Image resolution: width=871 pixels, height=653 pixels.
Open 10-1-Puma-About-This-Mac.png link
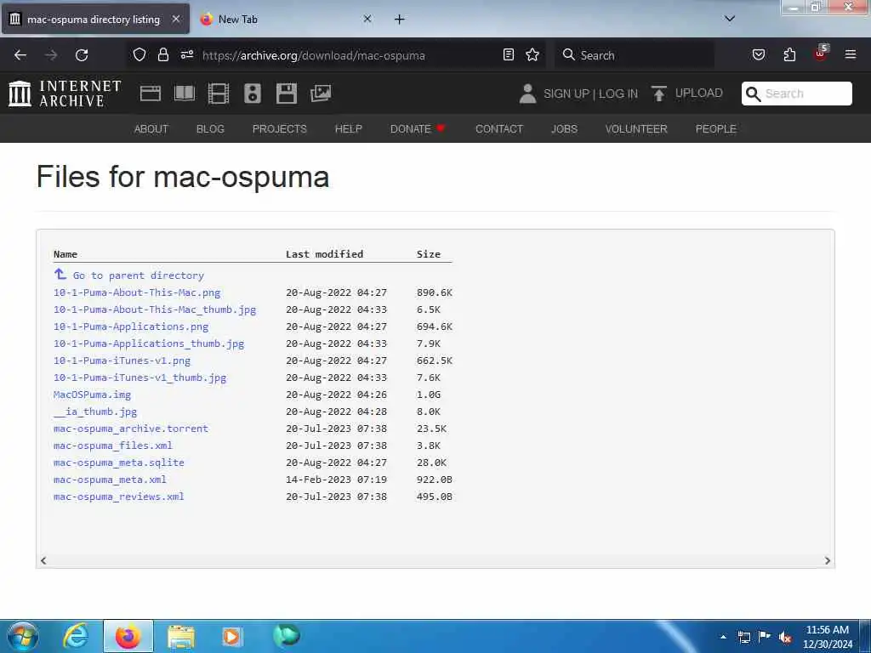[x=137, y=292]
